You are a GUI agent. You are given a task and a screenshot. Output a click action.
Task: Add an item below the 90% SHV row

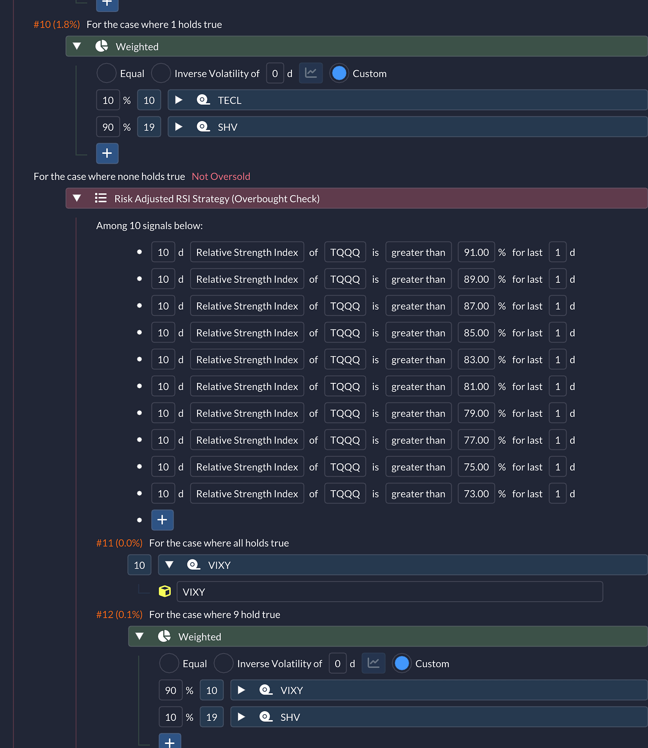pos(107,153)
